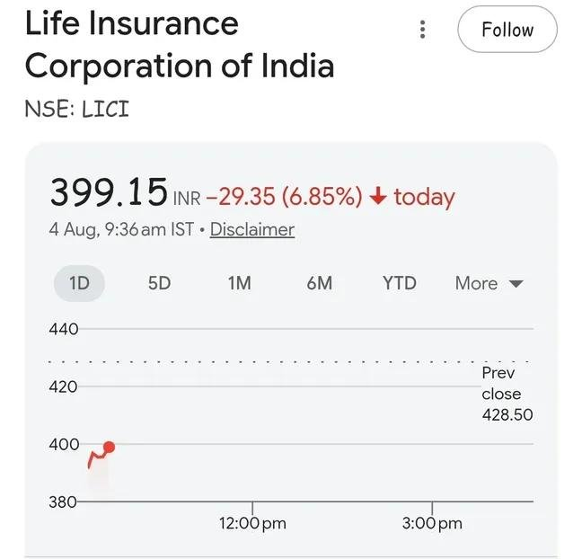
Task: Click the company name heading
Action: (180, 44)
